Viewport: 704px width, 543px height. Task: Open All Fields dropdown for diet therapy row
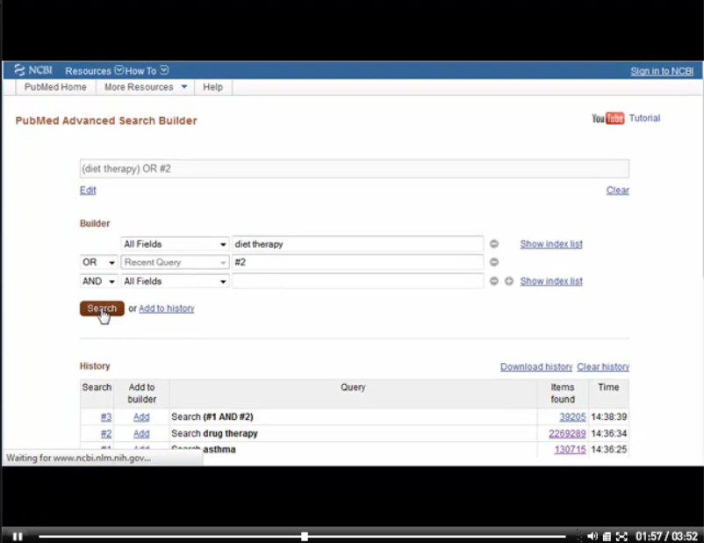coord(175,244)
